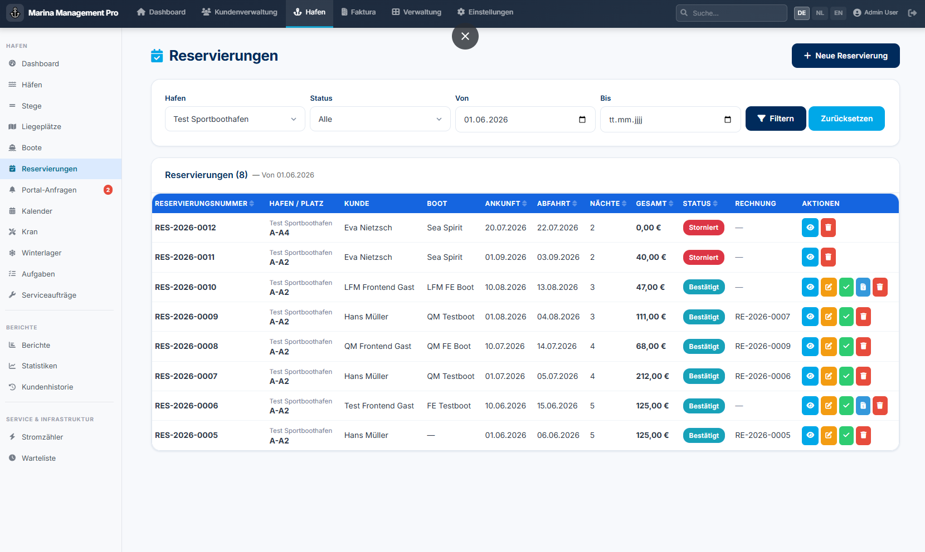Edit reservation RES-2026-0007 with pencil icon
The height and width of the screenshot is (552, 925).
[x=829, y=376]
